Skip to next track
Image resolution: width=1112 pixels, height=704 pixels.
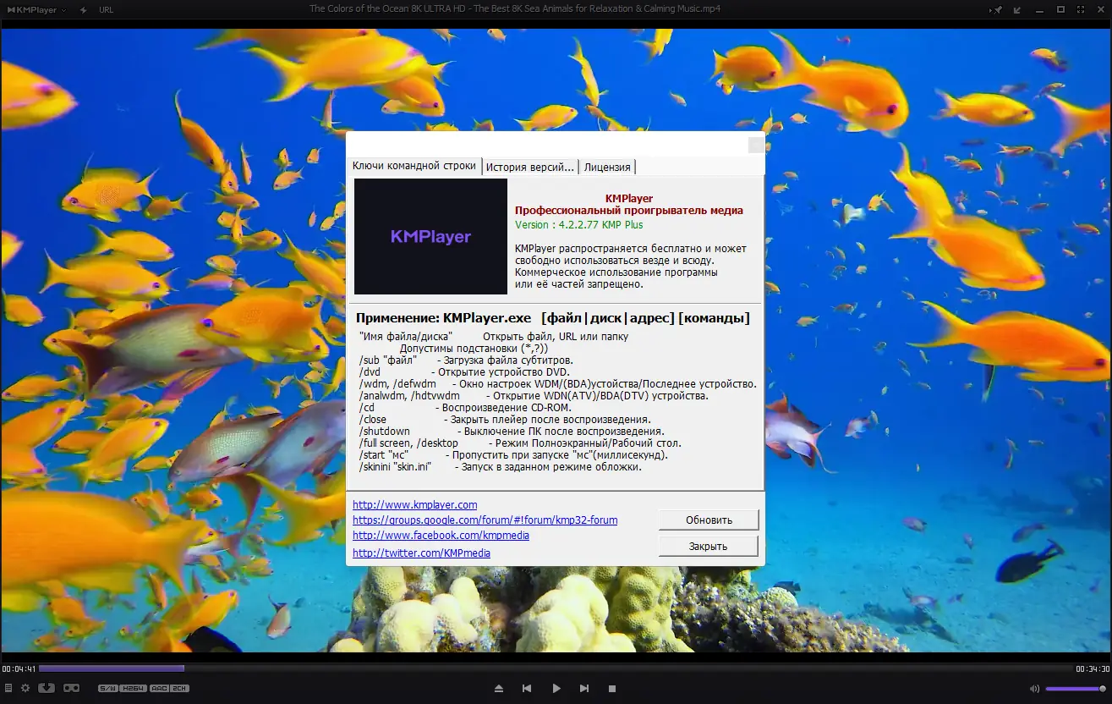click(585, 689)
